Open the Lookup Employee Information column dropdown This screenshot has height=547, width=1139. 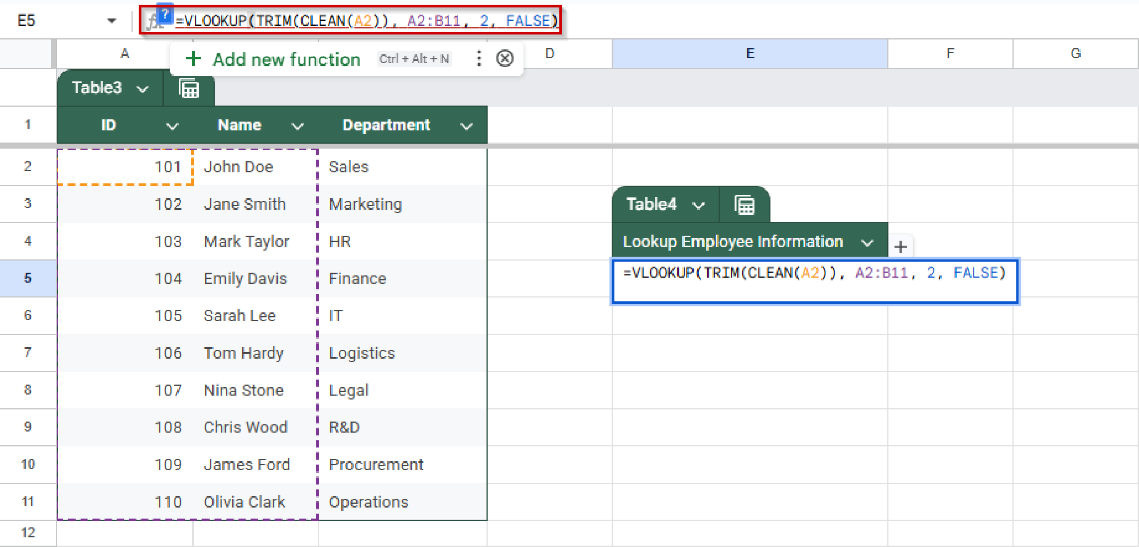pos(867,242)
